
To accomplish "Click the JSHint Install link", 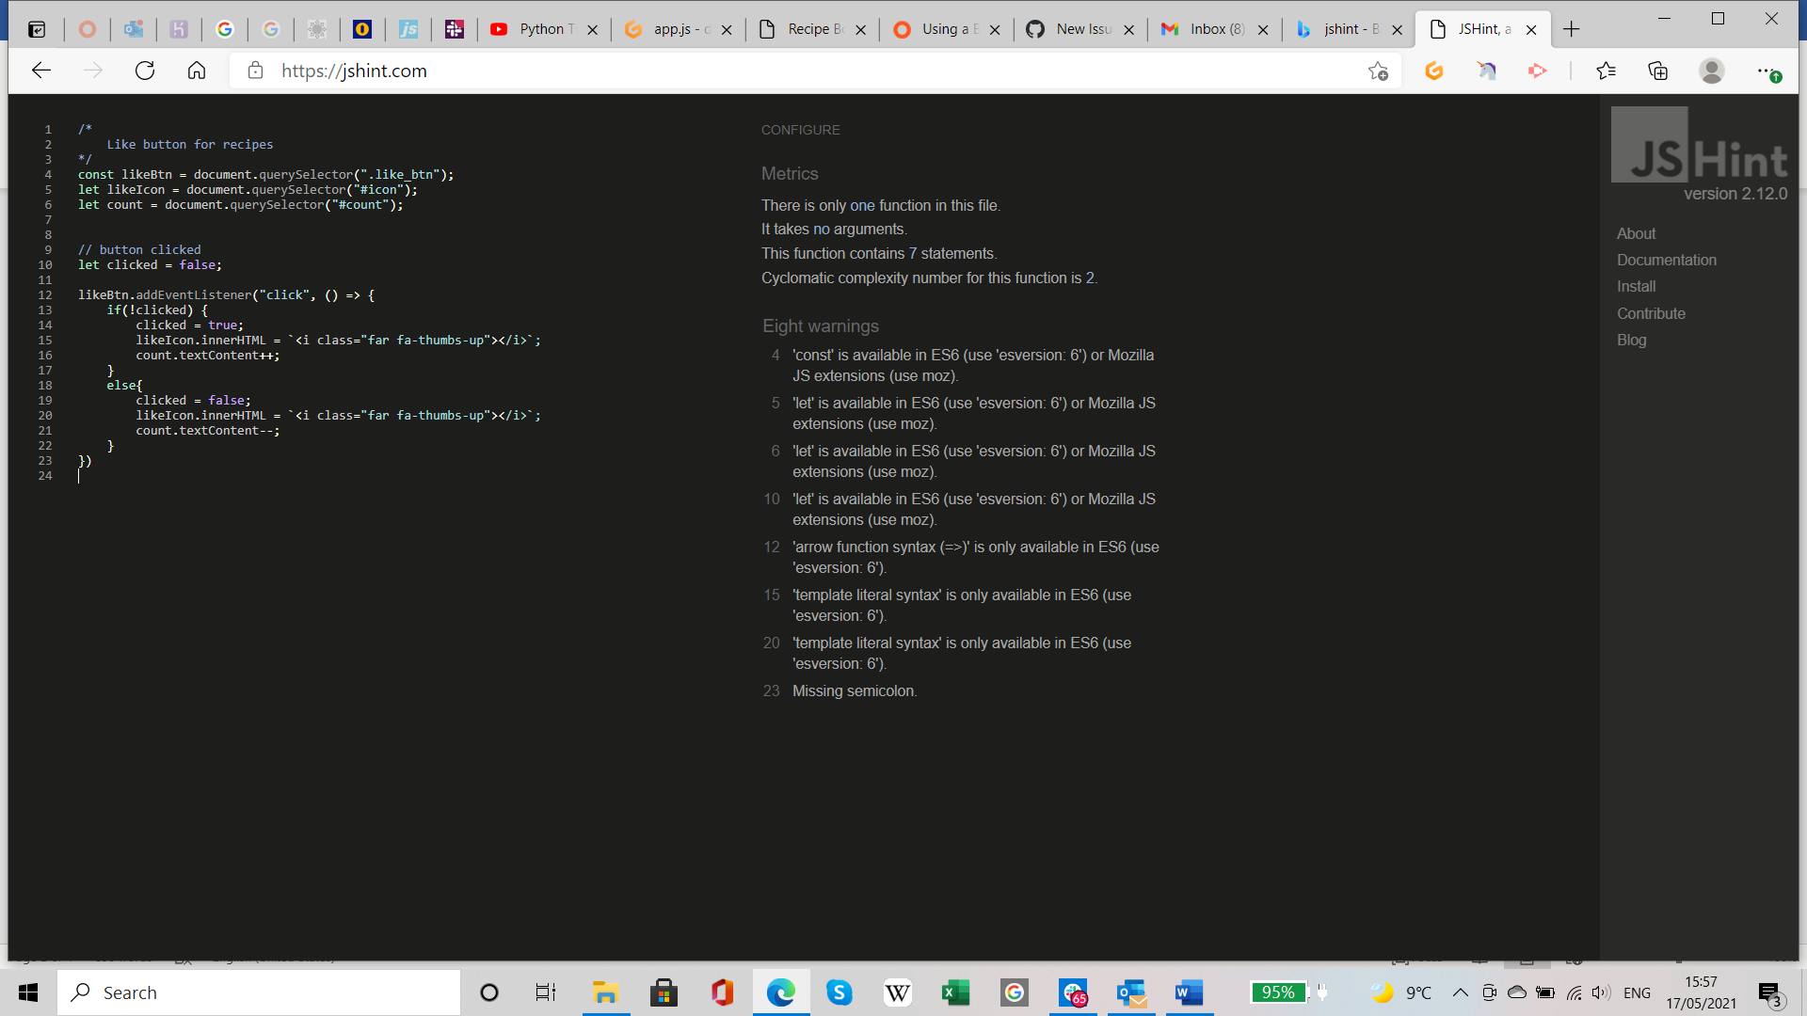I will 1636,286.
